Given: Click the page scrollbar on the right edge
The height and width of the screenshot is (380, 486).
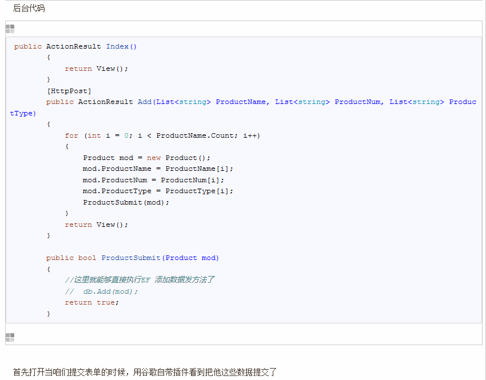Looking at the screenshot, I should (483, 171).
